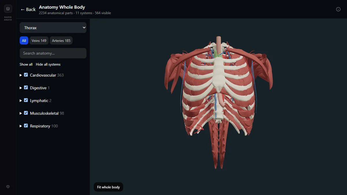
Task: Open the Thorax region dropdown
Action: 53,28
